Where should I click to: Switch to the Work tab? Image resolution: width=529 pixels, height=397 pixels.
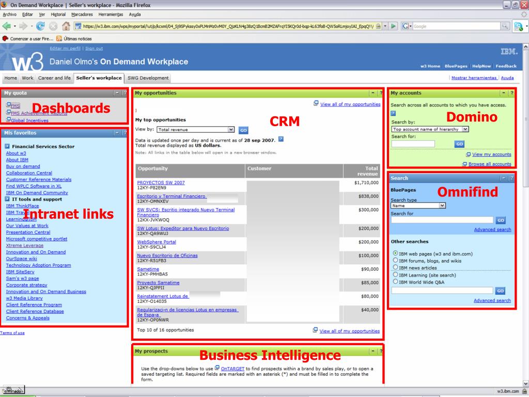click(27, 78)
